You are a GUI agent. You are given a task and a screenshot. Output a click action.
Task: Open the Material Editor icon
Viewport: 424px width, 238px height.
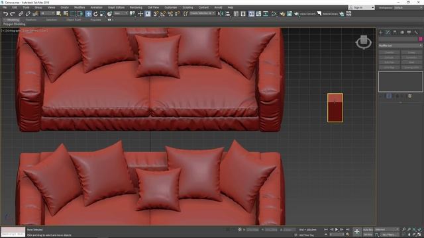coord(274,13)
